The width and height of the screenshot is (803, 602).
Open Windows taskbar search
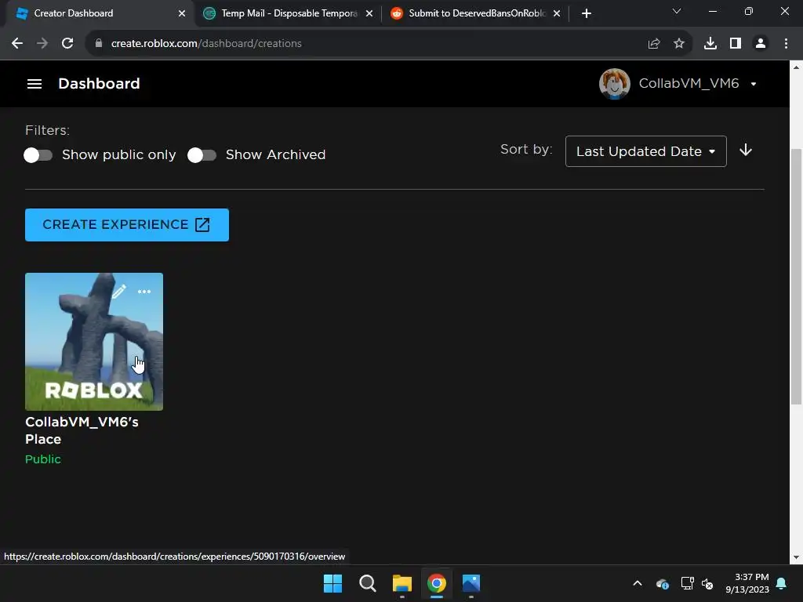pyautogui.click(x=367, y=583)
